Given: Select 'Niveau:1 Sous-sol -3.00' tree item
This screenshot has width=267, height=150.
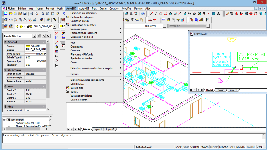Looking at the screenshot, I should [x=28, y=123].
